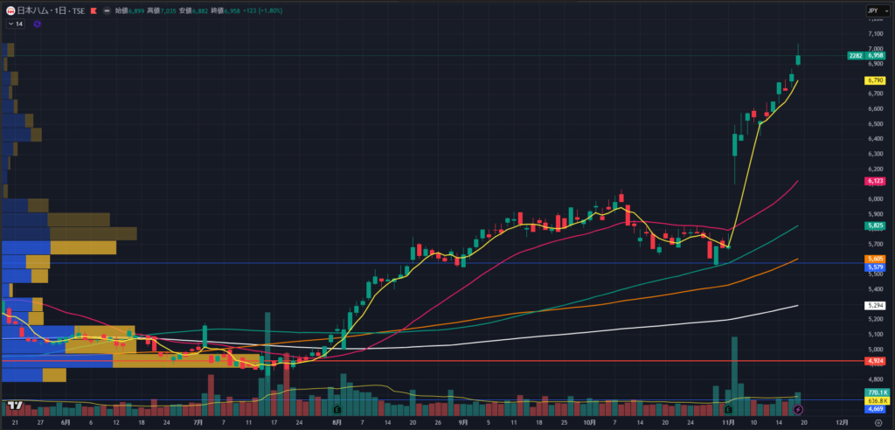The width and height of the screenshot is (895, 430).
Task: Click the Nippon Ham symbol logo icon
Action: click(x=10, y=10)
